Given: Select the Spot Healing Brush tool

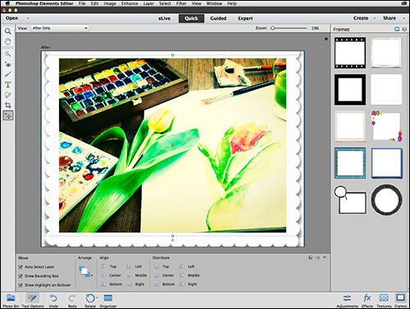Looking at the screenshot, I should [x=8, y=95].
